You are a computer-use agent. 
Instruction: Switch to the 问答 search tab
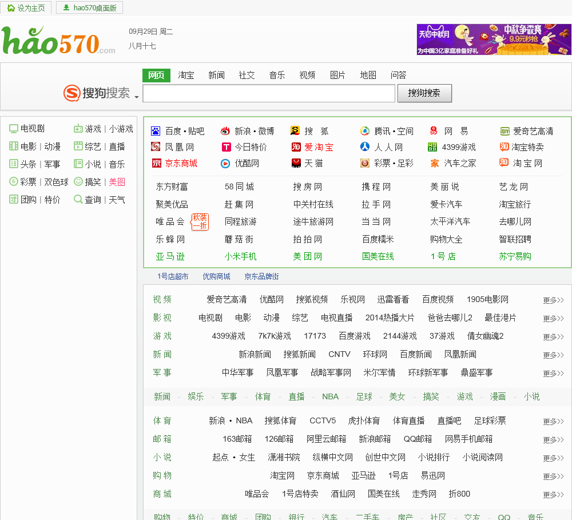click(398, 75)
